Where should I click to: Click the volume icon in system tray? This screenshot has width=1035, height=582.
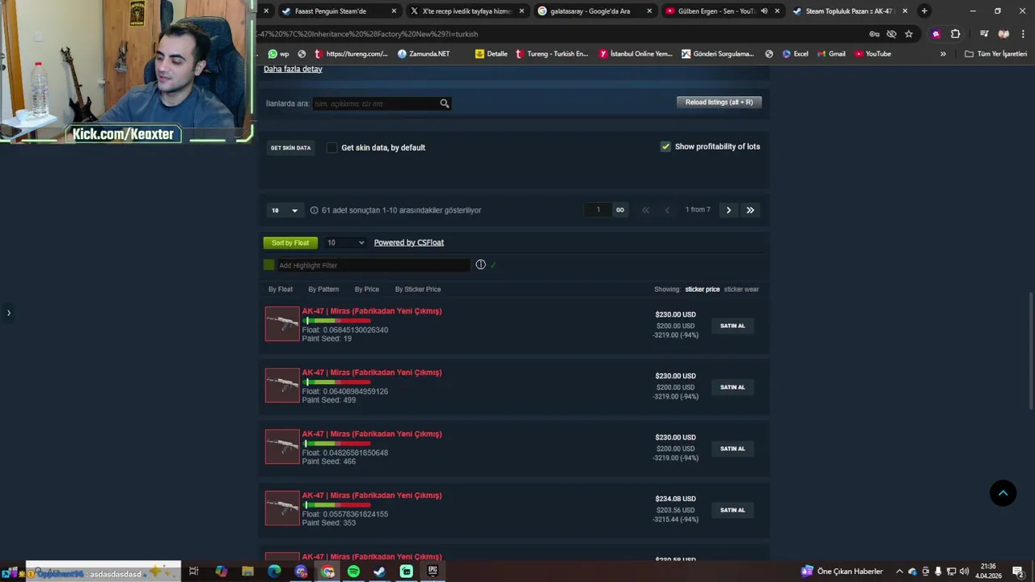[965, 571]
